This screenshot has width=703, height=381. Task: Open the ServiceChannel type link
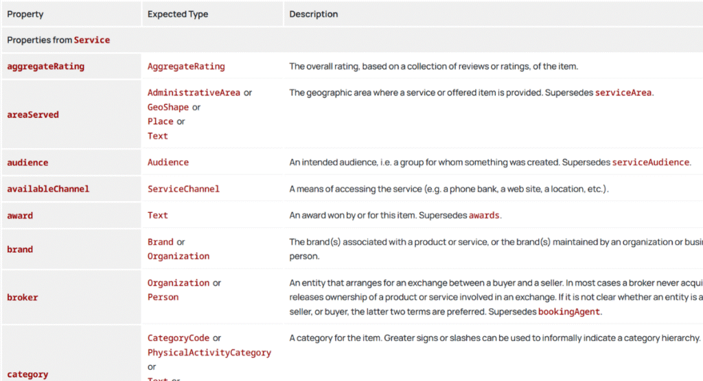tap(183, 189)
